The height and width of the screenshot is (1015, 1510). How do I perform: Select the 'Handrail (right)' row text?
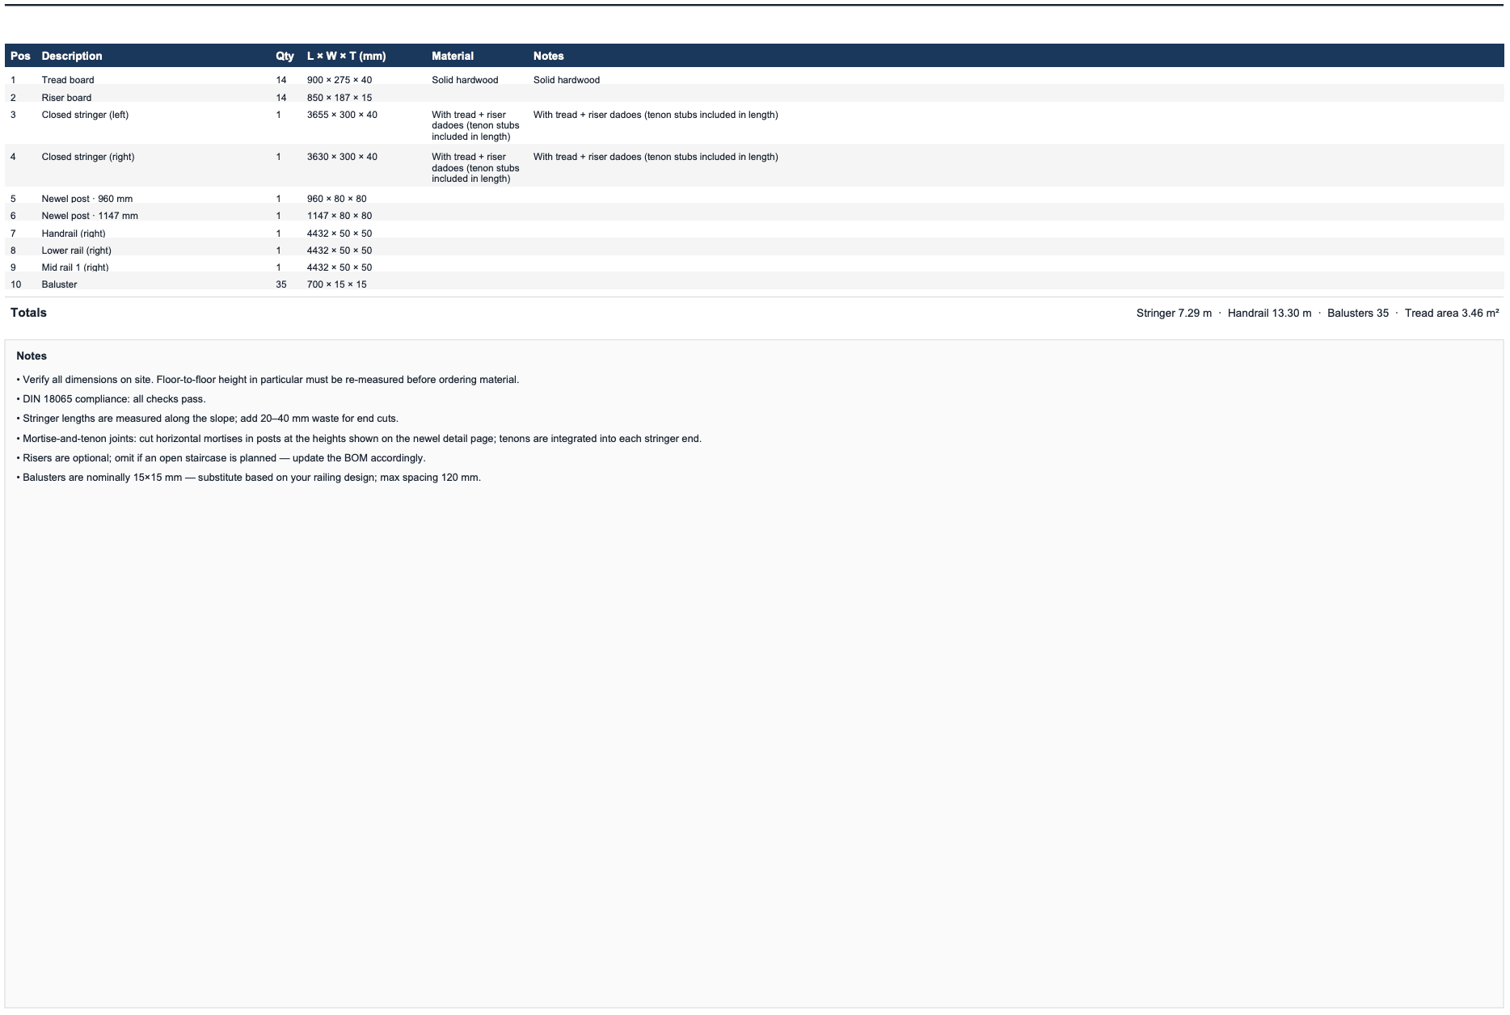point(74,234)
